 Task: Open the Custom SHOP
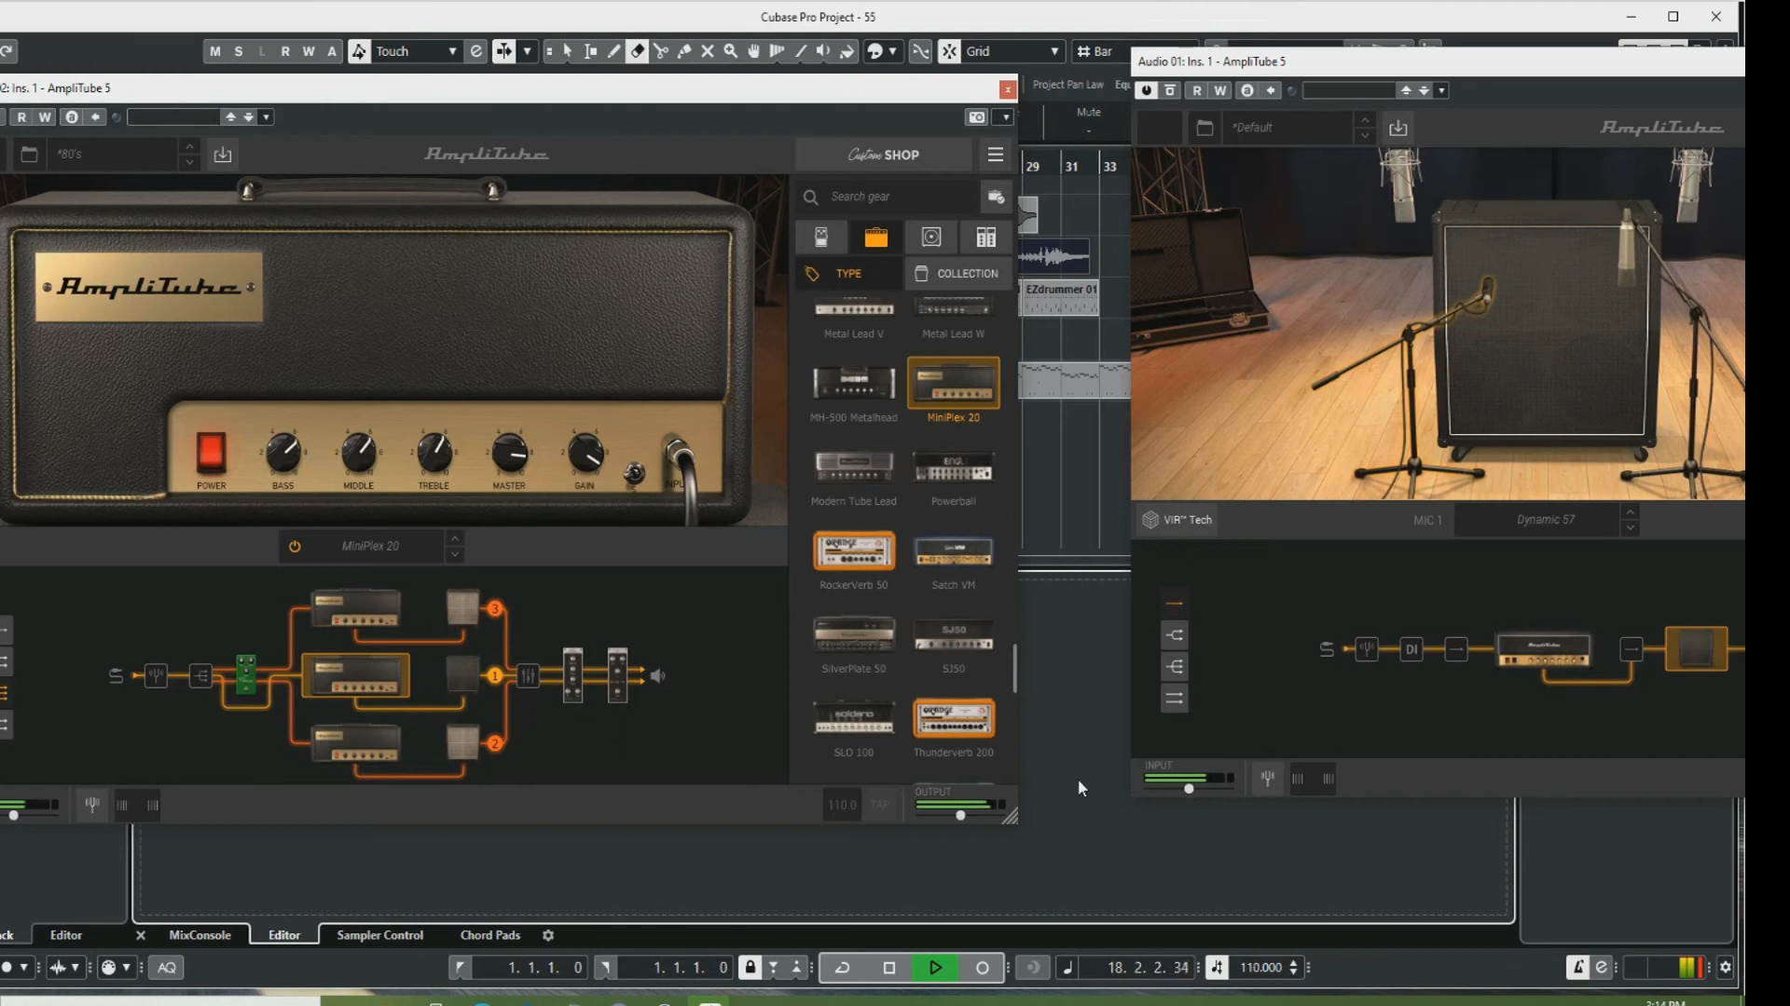884,155
